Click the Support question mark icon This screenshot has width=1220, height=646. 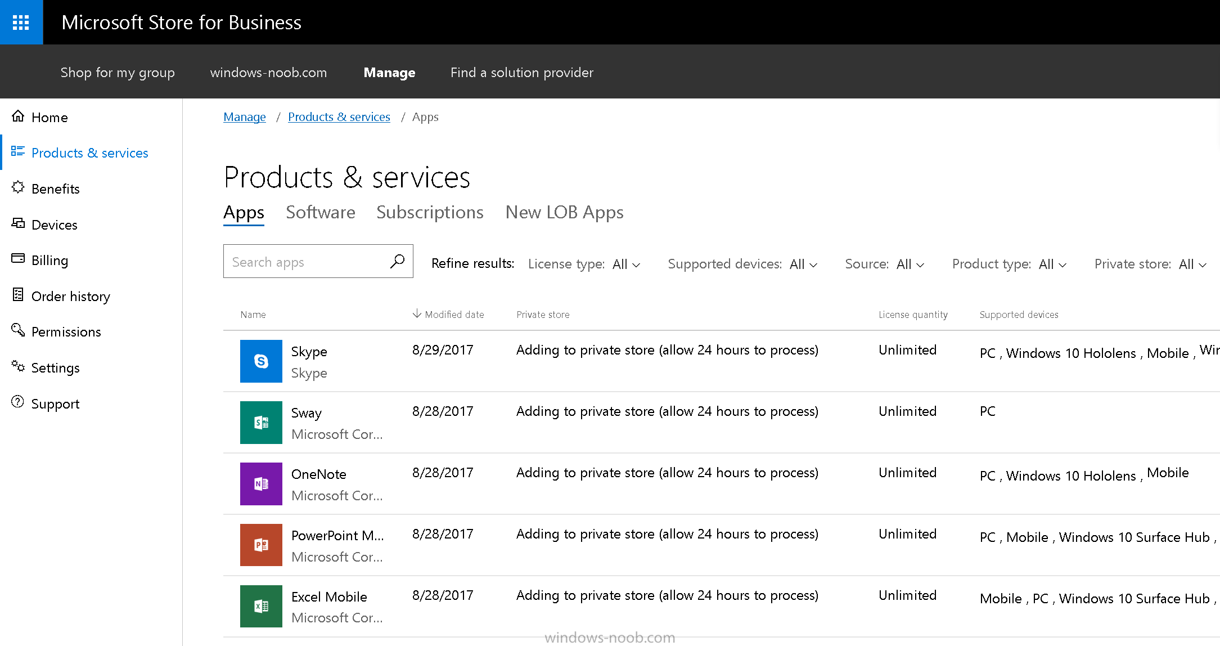click(18, 401)
